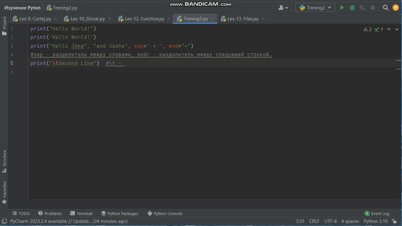Change UTF-8 file encoding

click(x=330, y=221)
